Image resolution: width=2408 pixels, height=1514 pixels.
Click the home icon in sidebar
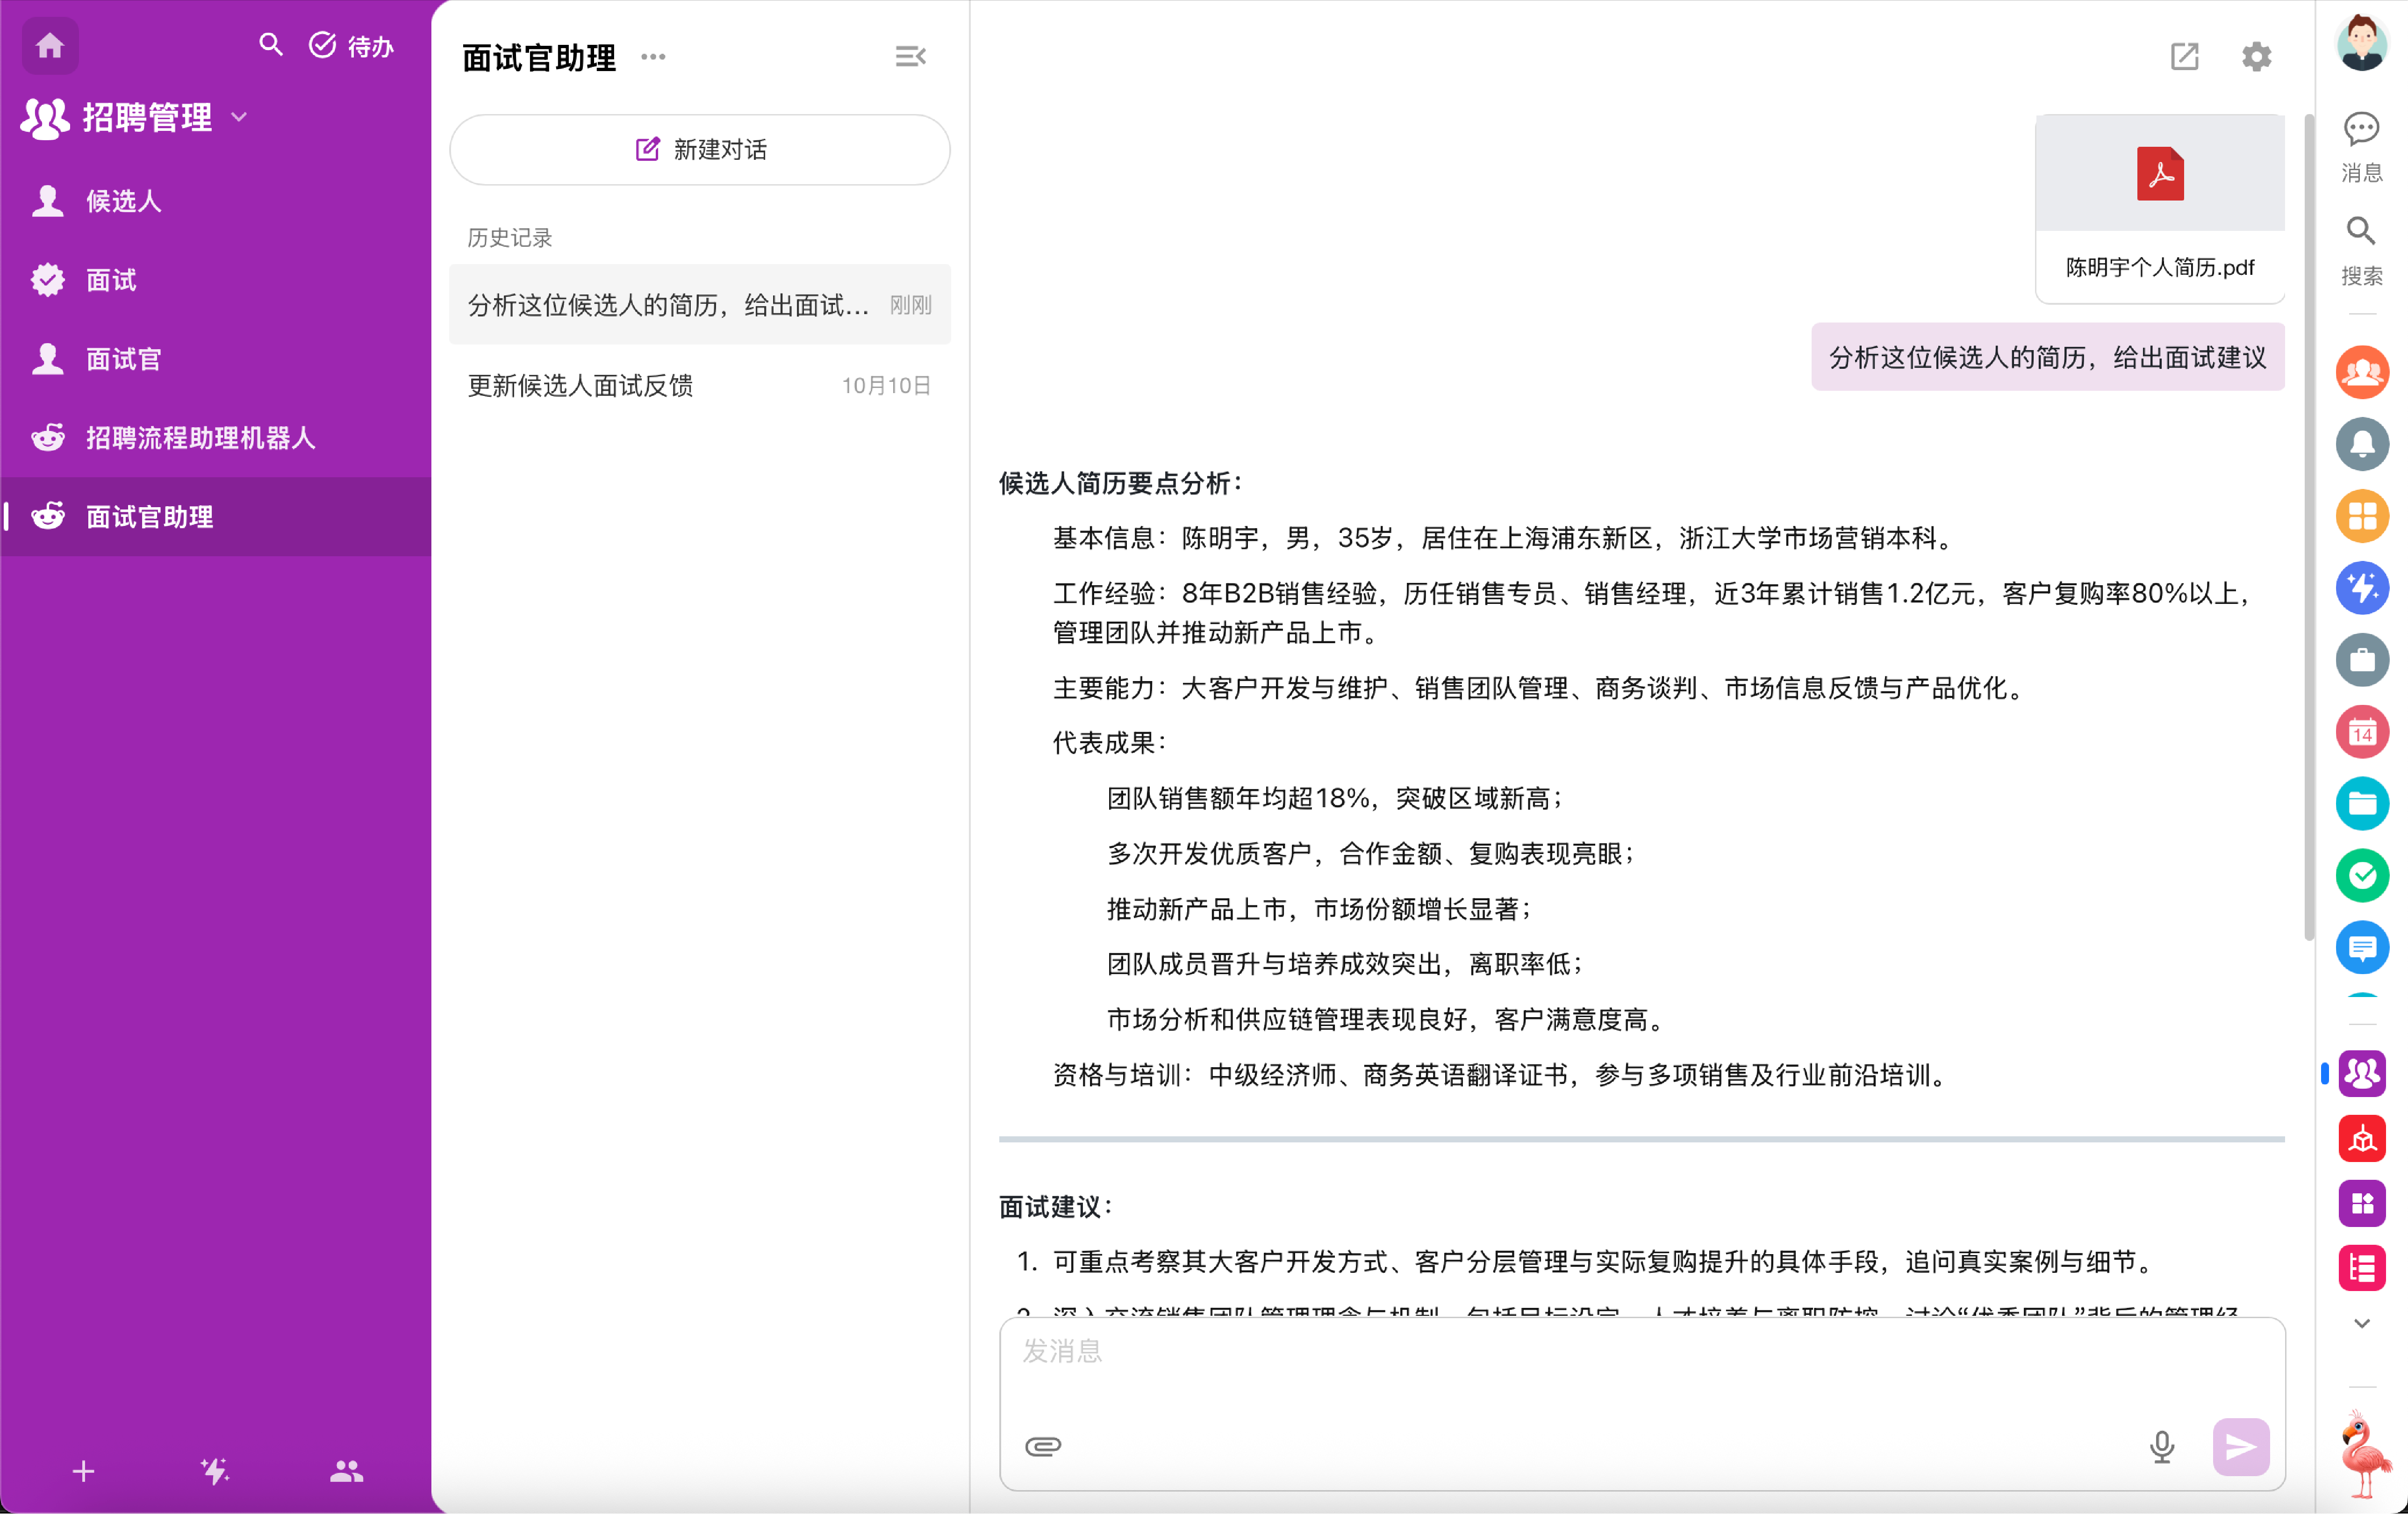point(50,46)
